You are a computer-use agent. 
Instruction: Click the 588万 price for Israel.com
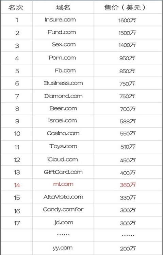pos(128,121)
